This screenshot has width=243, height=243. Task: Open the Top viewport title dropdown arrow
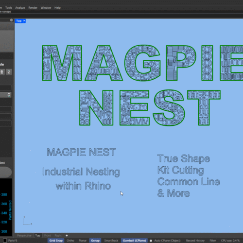point(24,21)
